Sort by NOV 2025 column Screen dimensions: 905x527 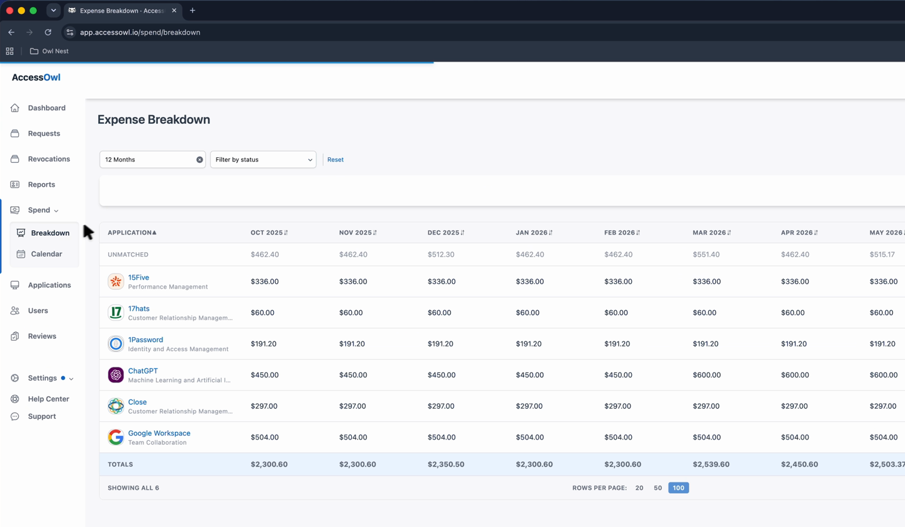coord(358,233)
